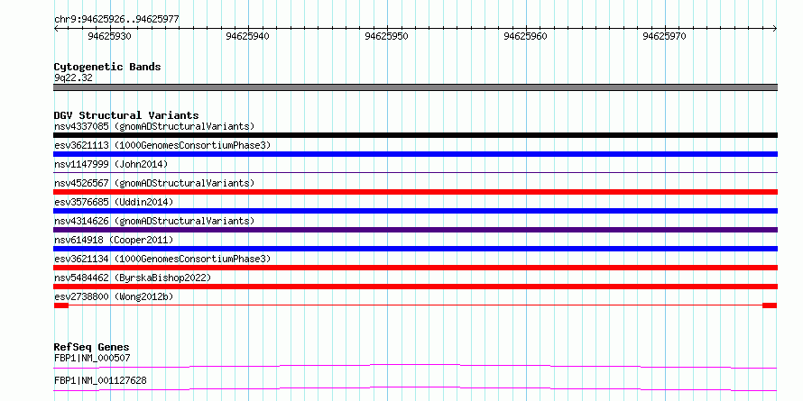Click the blue esv3576685 variant bar
The image size is (803, 401).
(415, 211)
